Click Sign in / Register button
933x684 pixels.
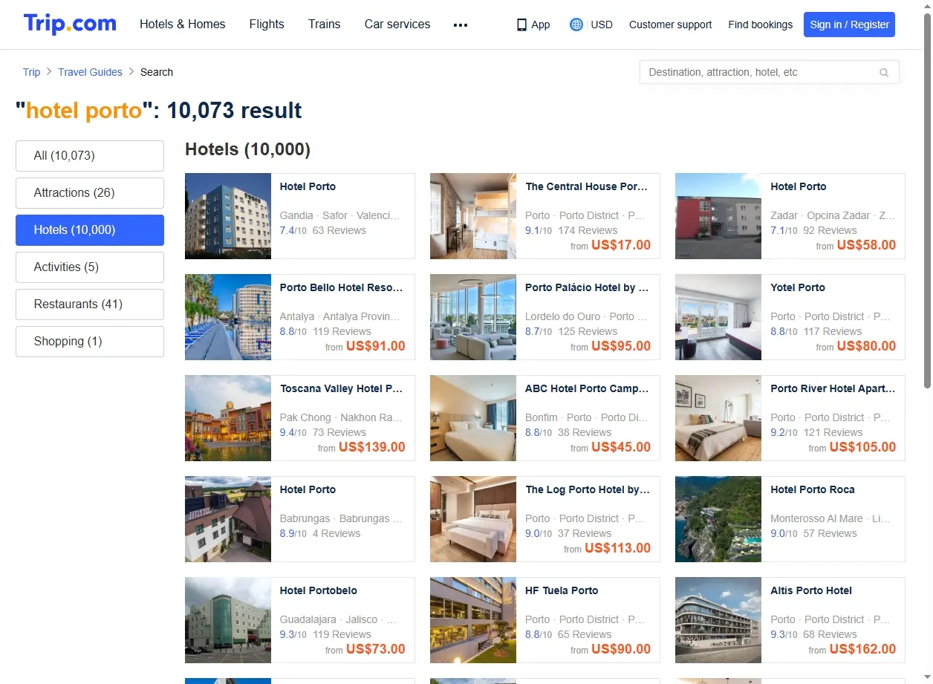pos(849,25)
